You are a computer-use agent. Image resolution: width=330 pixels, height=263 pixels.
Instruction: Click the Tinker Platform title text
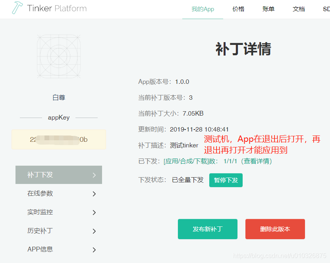pos(57,8)
